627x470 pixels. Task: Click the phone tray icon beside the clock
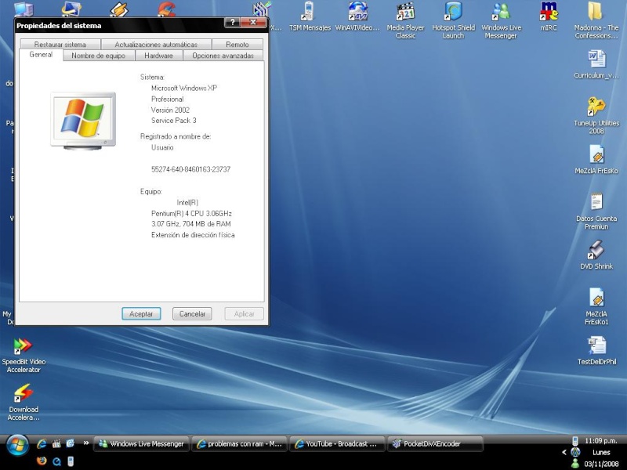tap(575, 441)
